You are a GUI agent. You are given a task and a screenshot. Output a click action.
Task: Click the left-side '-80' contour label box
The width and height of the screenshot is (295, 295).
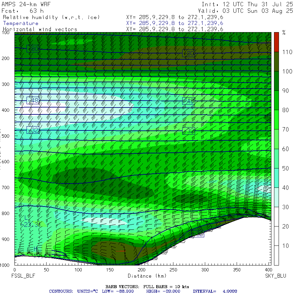33,49
